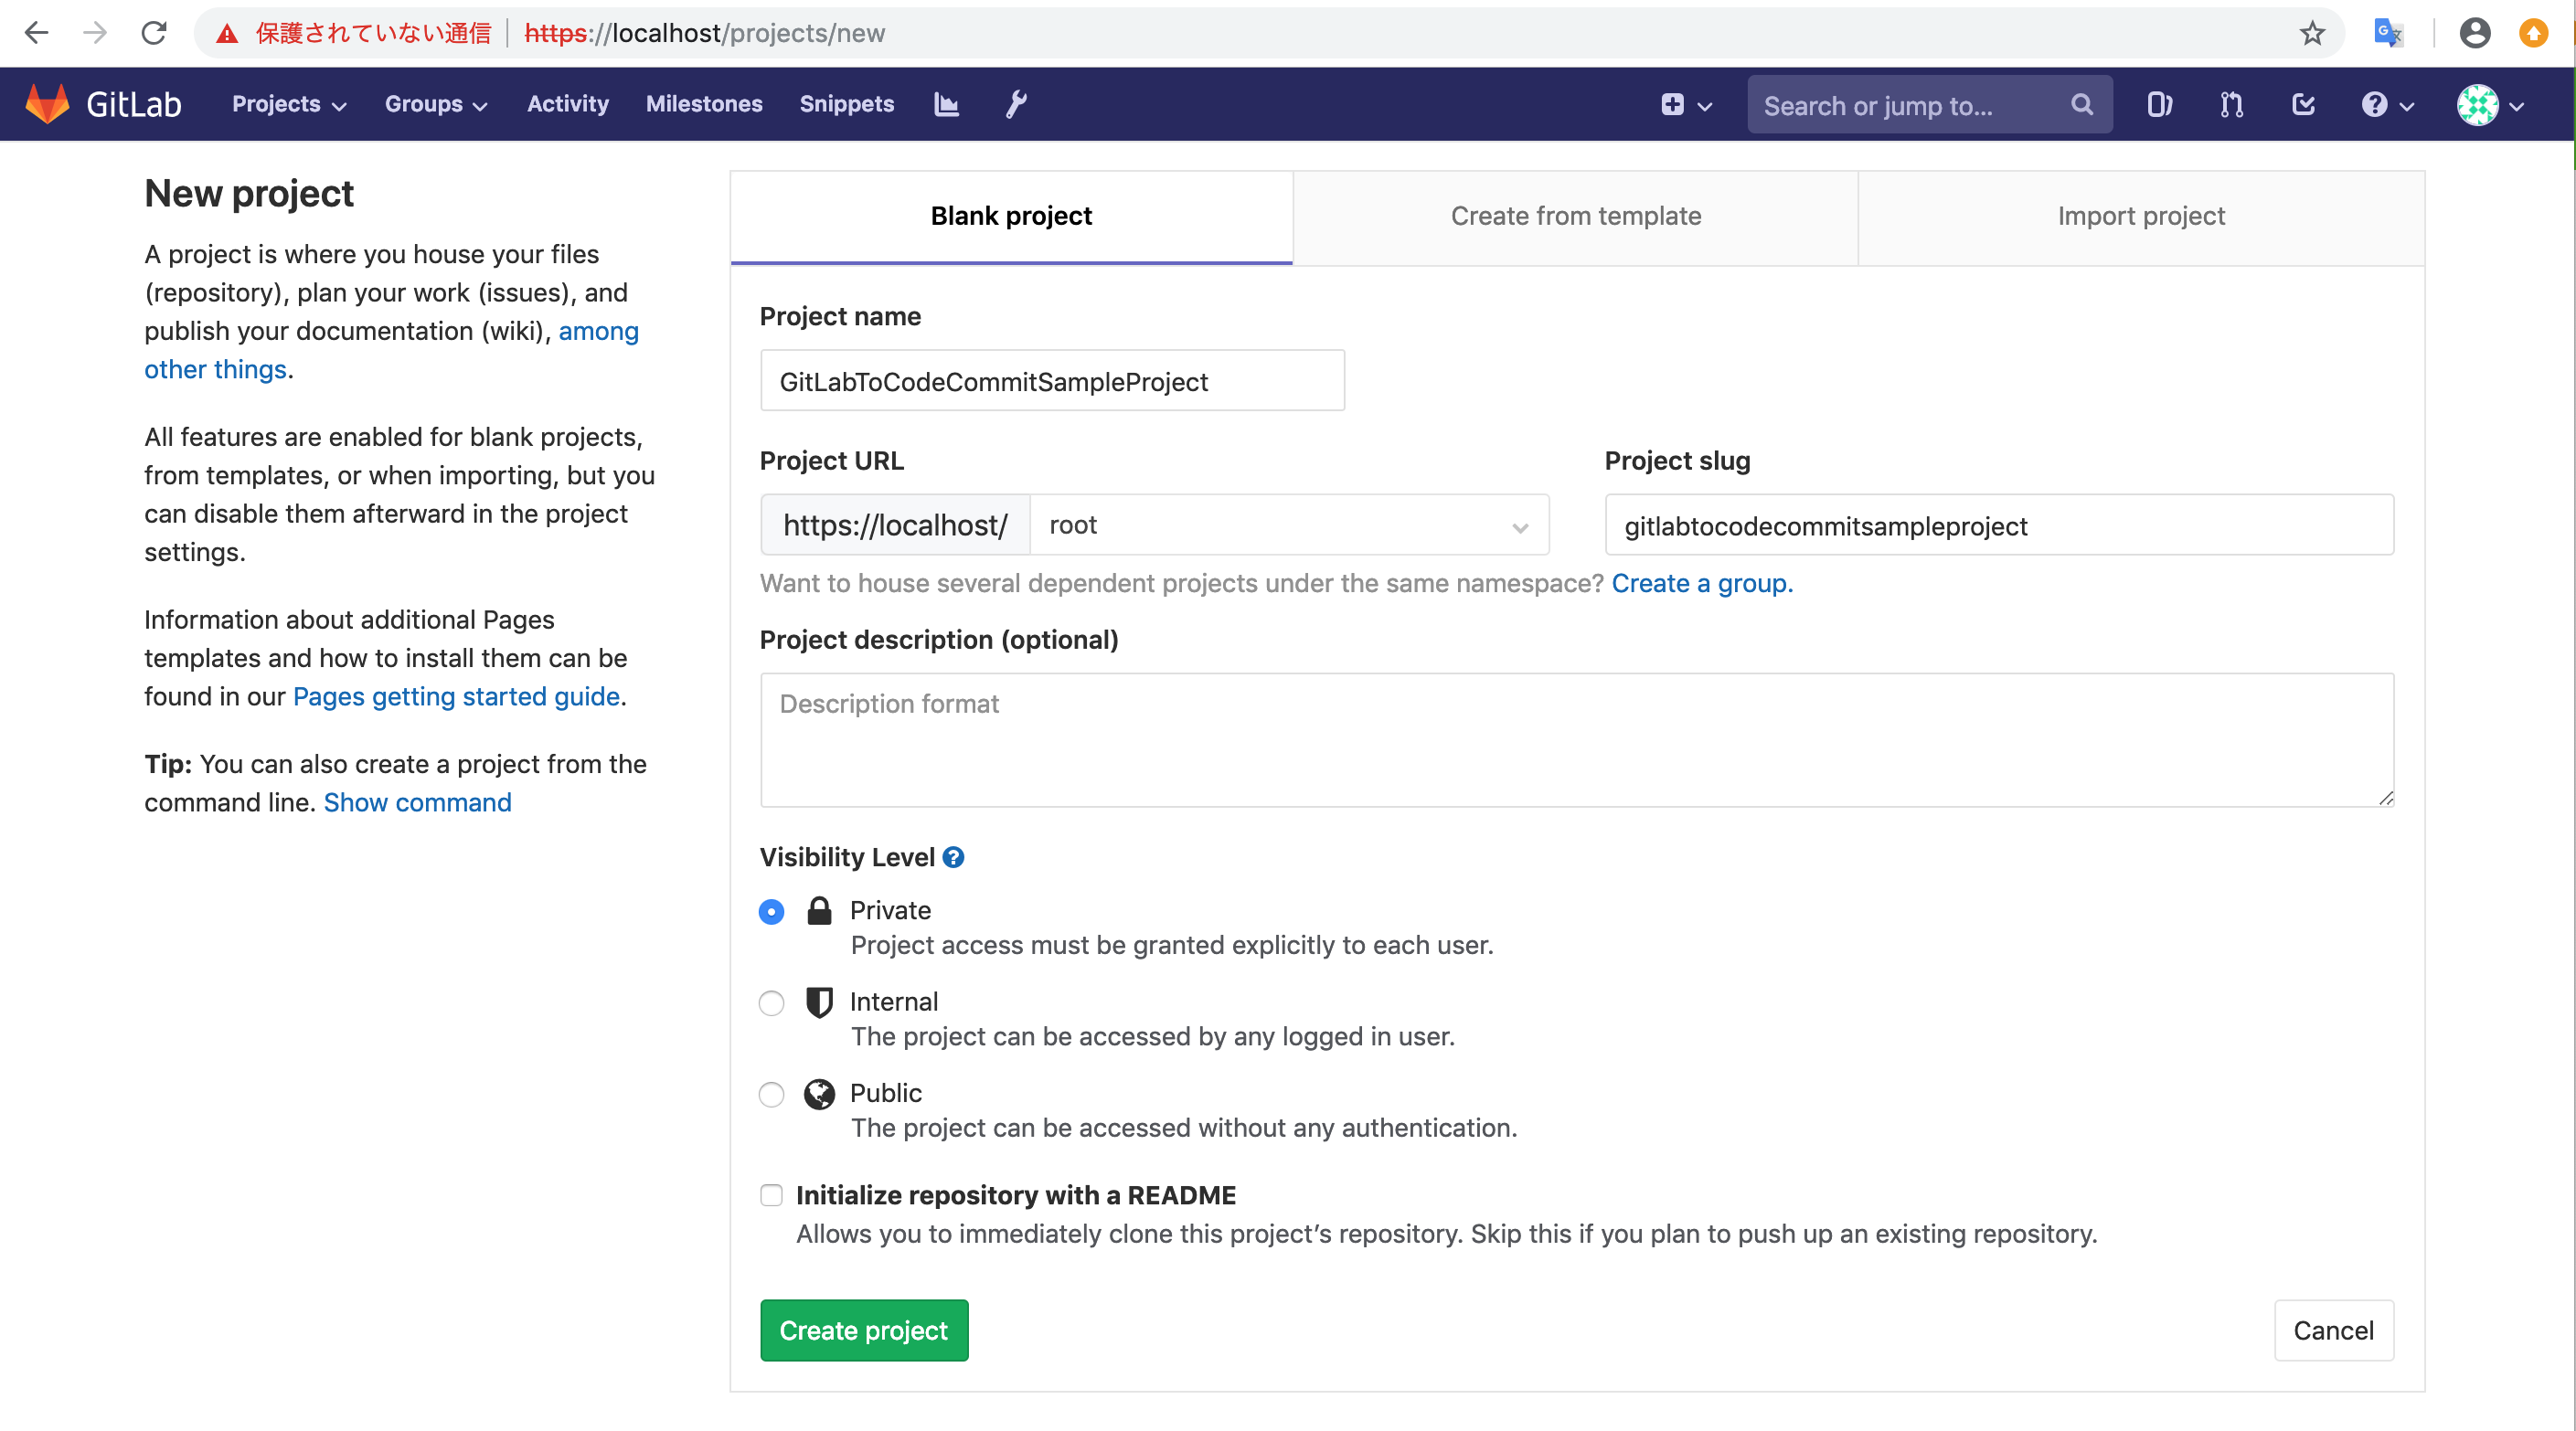Select the Private visibility radio button
The height and width of the screenshot is (1431, 2576).
click(x=770, y=911)
